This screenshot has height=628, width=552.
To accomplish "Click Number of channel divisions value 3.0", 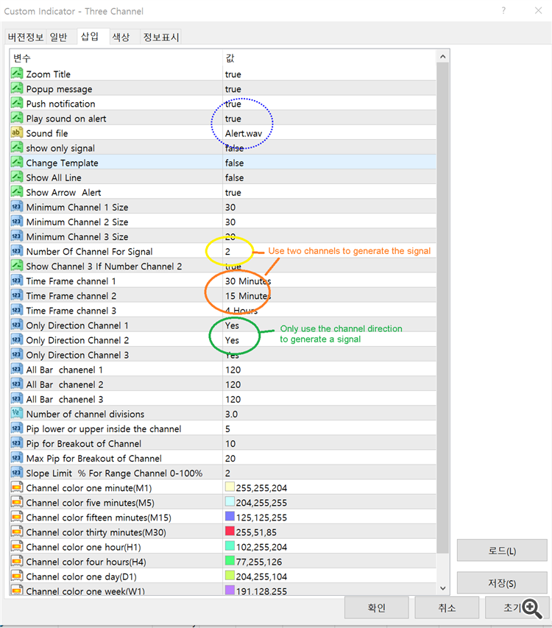I will coord(231,414).
